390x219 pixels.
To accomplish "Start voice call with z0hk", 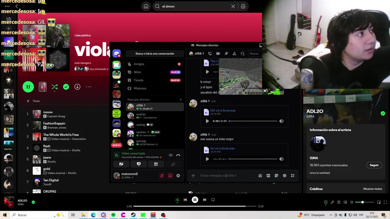I will [x=210, y=54].
